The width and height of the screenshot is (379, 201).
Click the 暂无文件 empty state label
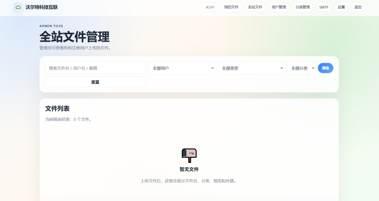189,169
